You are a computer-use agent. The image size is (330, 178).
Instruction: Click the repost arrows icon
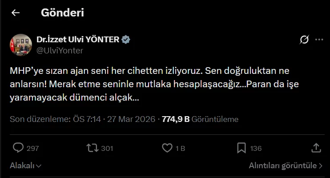[92, 148]
